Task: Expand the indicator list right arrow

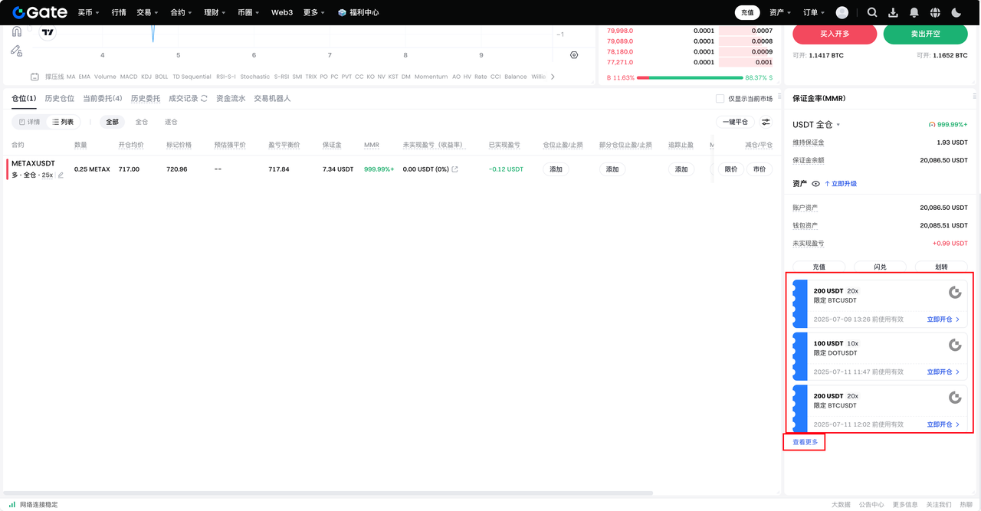Action: pos(553,77)
